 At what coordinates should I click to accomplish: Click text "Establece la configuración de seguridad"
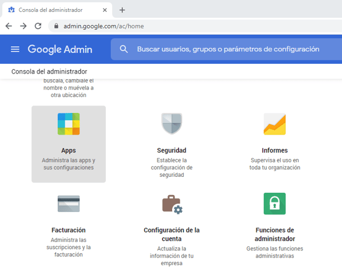[172, 168]
